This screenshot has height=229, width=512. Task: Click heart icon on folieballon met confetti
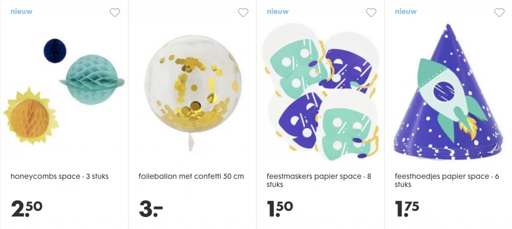click(x=243, y=12)
